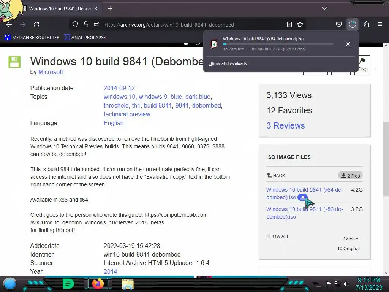Open the 3 Reviews link
The width and height of the screenshot is (389, 292).
(286, 125)
